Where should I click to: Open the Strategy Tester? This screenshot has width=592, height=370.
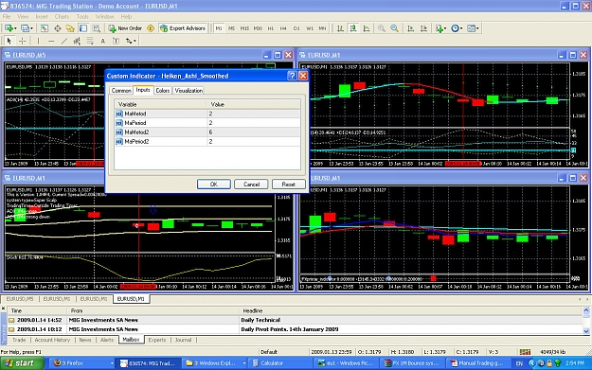click(97, 28)
